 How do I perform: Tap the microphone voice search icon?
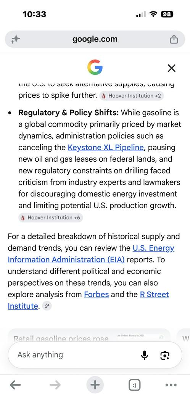click(x=144, y=355)
